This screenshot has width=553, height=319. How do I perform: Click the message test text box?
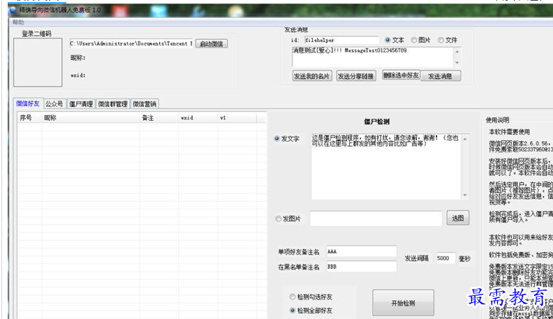372,57
